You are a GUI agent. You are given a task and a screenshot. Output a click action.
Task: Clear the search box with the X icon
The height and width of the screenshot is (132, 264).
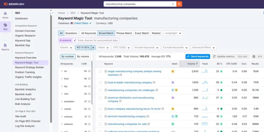(x=173, y=4)
